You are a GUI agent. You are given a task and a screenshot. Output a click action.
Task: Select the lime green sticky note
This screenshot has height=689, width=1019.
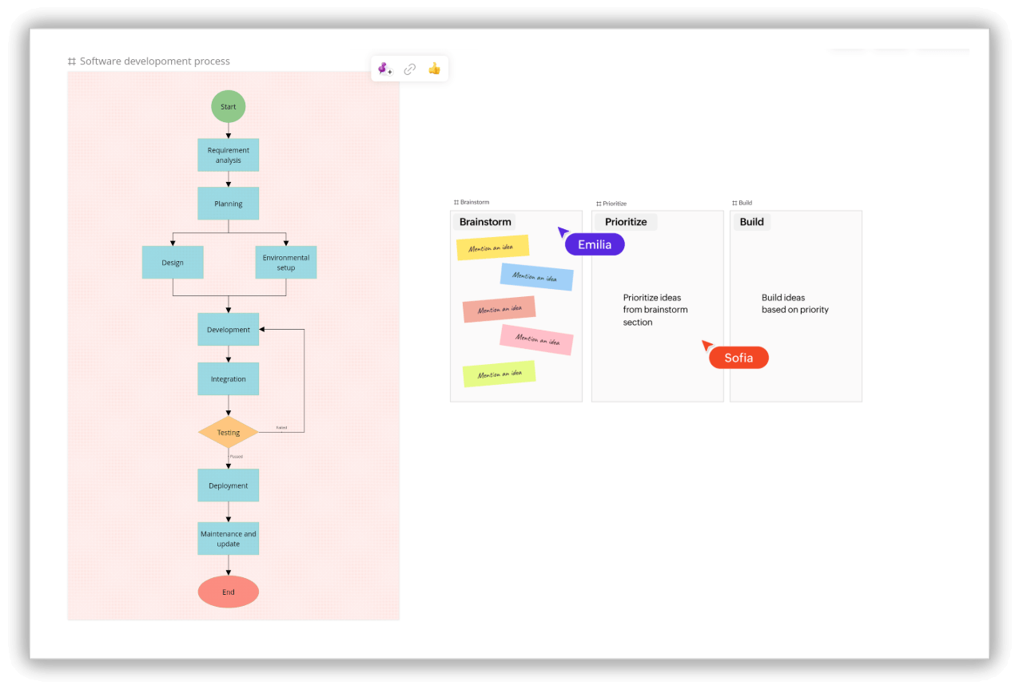click(x=499, y=374)
